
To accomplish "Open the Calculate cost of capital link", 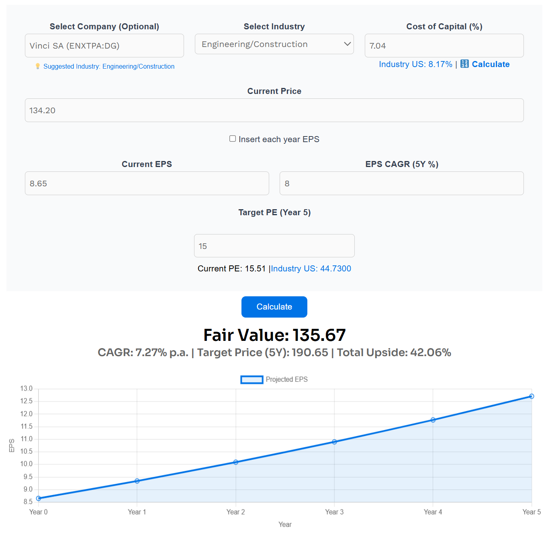I will pyautogui.click(x=491, y=64).
